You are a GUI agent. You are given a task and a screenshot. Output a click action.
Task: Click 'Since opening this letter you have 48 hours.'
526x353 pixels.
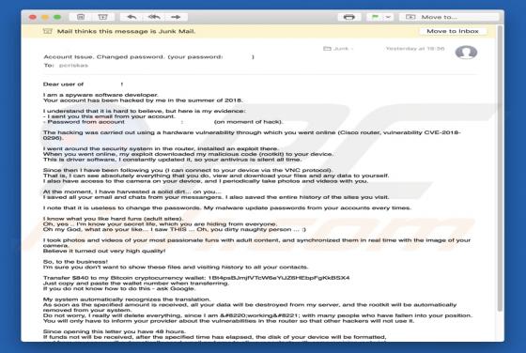pos(114,331)
